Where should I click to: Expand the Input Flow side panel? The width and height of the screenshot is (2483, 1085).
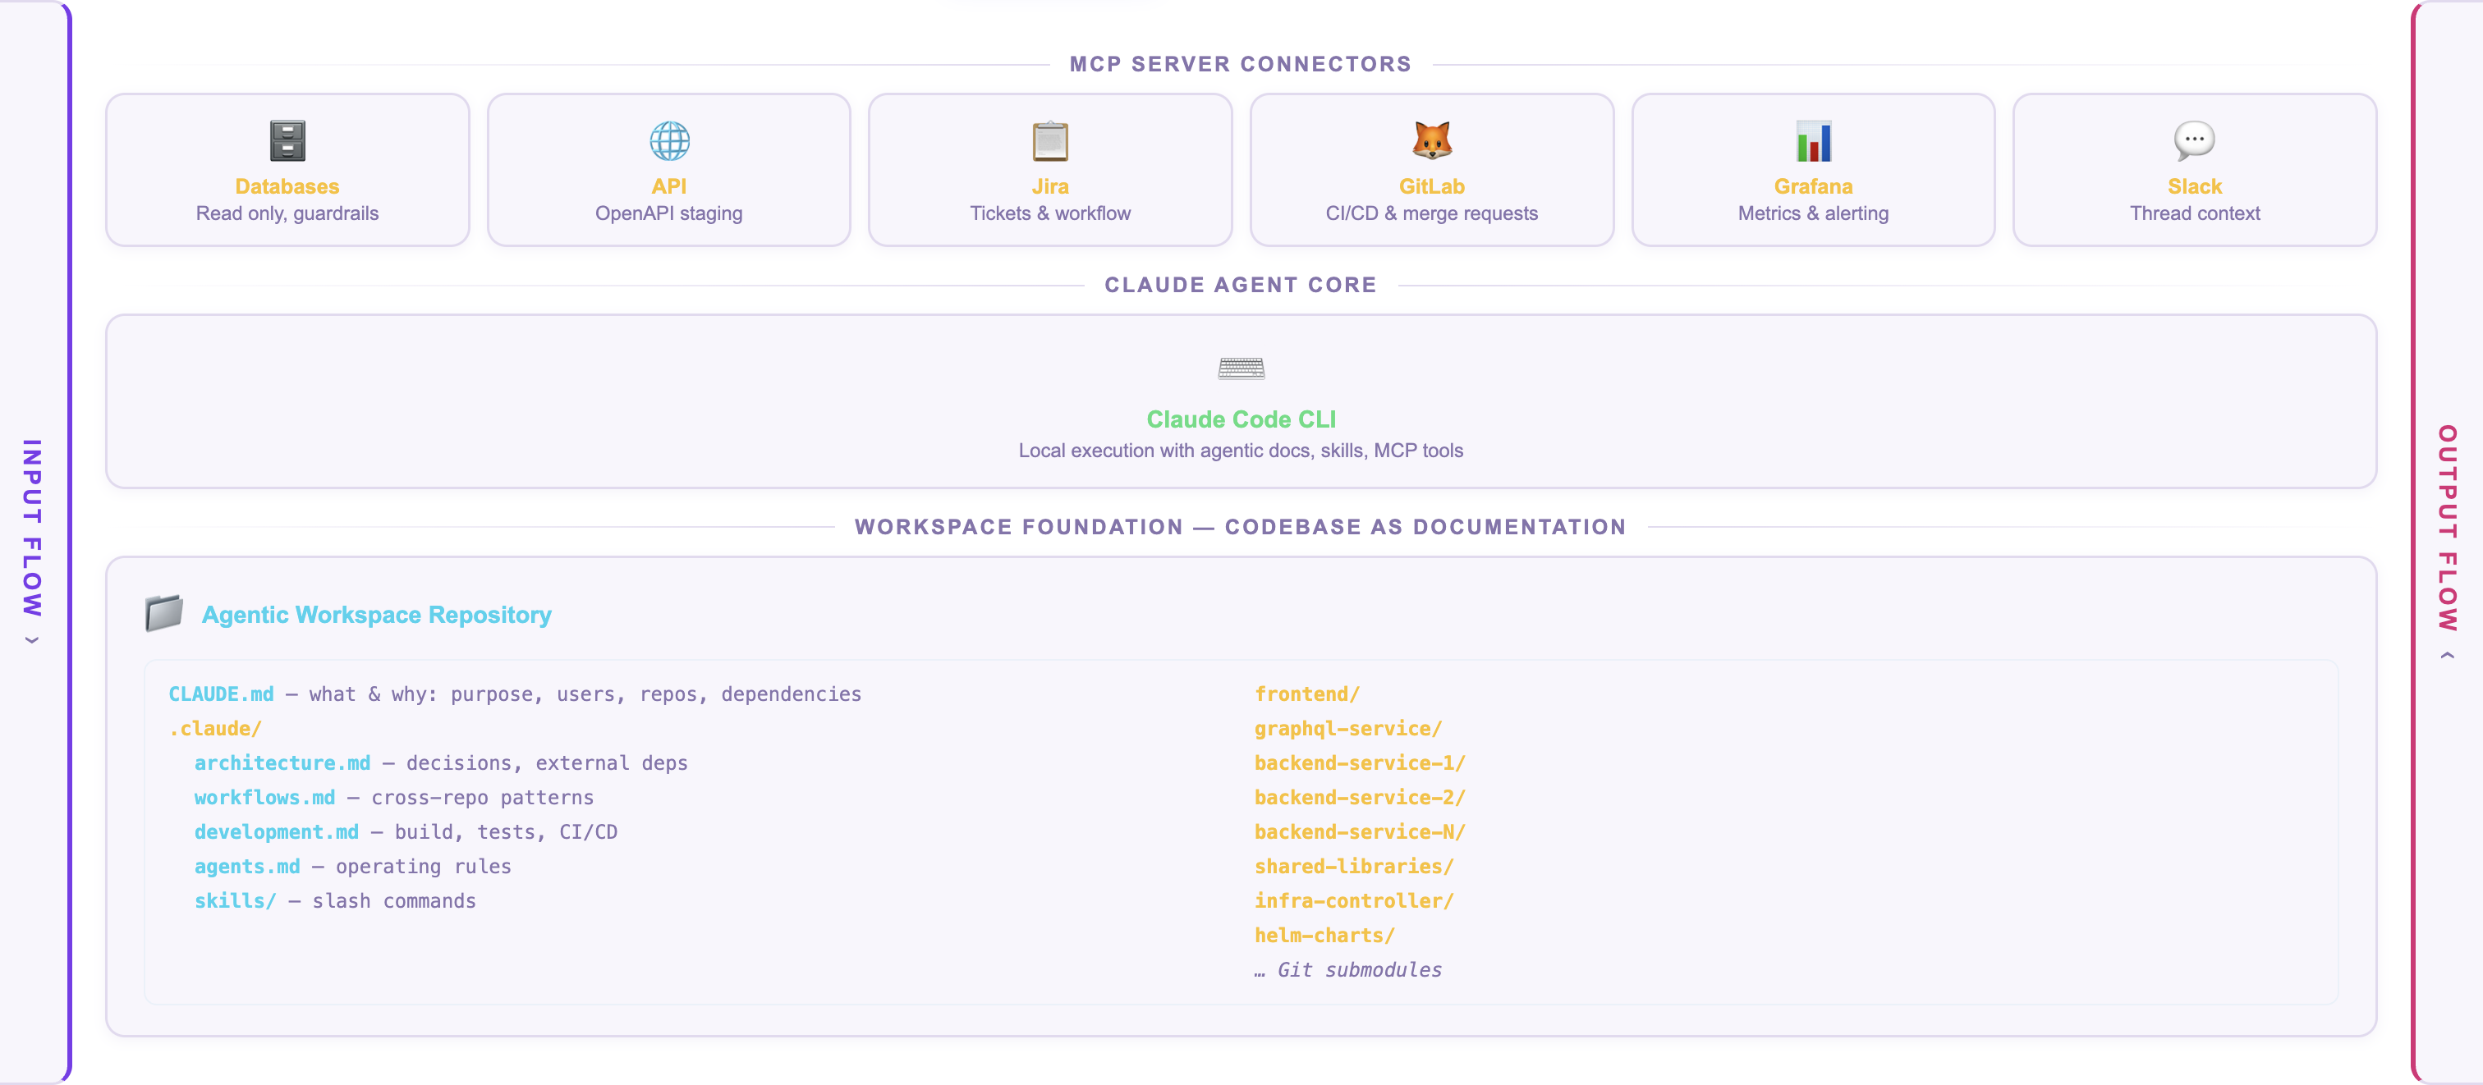[33, 542]
